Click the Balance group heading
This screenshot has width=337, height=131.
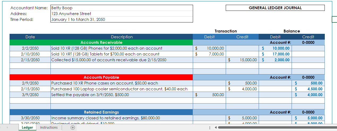pos(292,31)
